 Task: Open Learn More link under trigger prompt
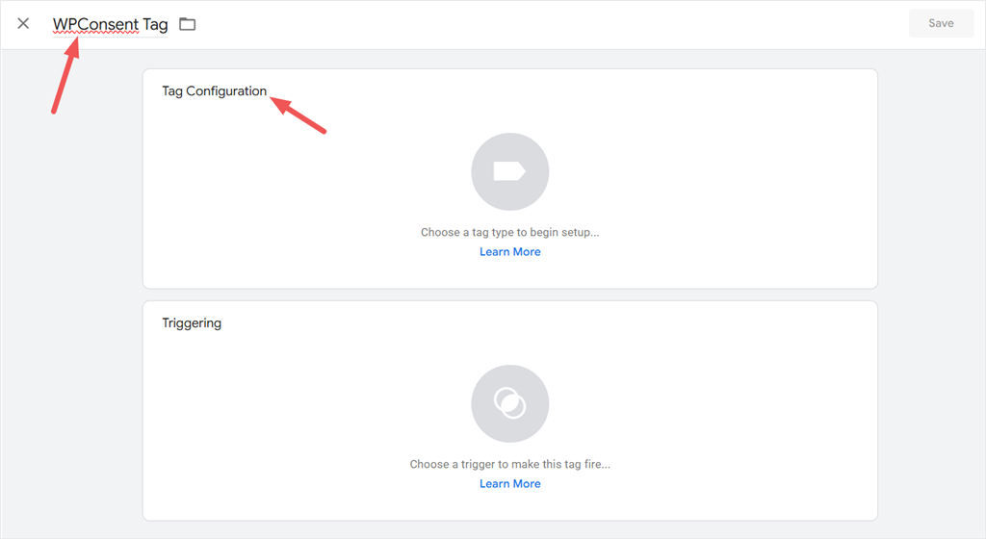click(510, 484)
